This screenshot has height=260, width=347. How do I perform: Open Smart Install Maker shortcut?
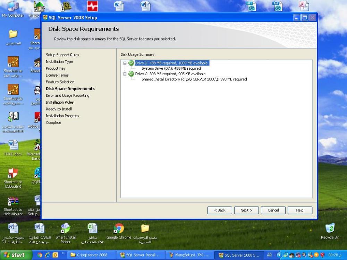pyautogui.click(x=66, y=233)
